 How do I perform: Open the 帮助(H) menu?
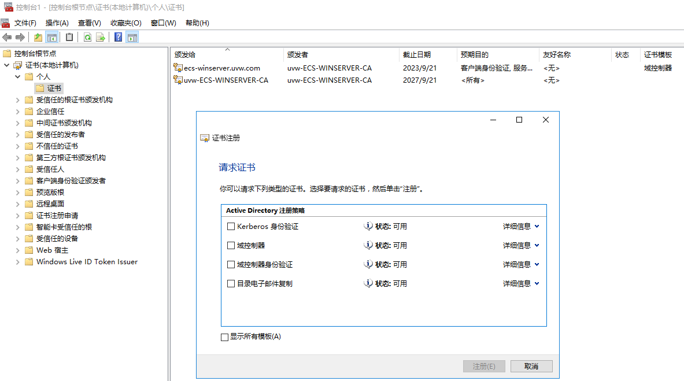(x=197, y=23)
